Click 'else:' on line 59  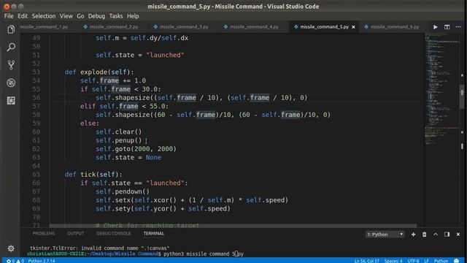point(90,123)
